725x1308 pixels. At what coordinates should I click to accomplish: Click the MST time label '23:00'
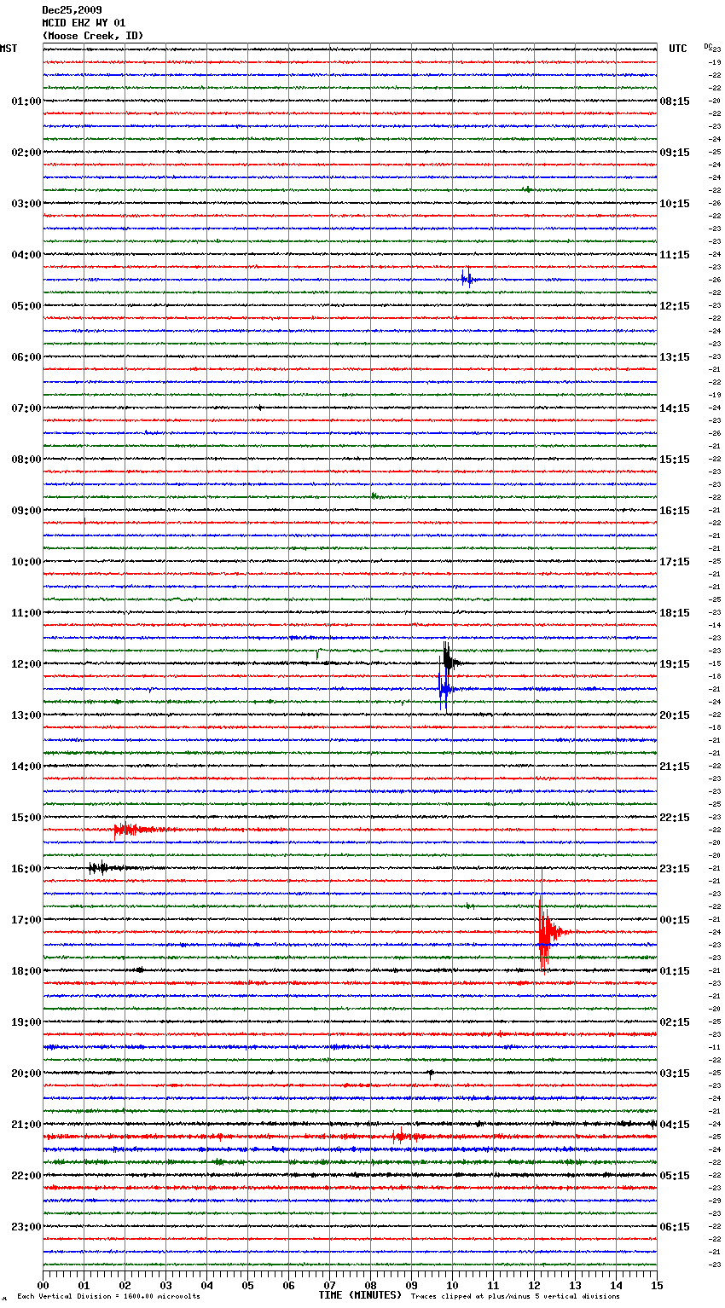[26, 1227]
